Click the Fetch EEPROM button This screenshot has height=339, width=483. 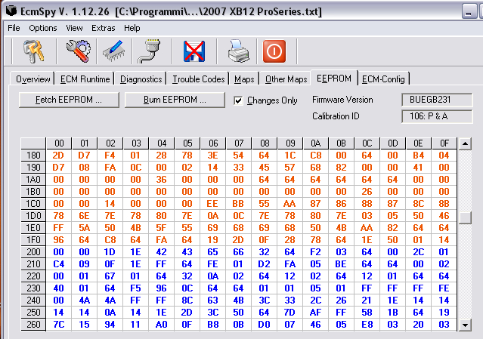[67, 100]
